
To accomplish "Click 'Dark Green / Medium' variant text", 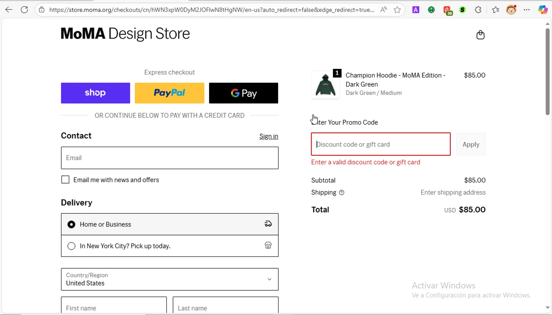I will pyautogui.click(x=374, y=93).
